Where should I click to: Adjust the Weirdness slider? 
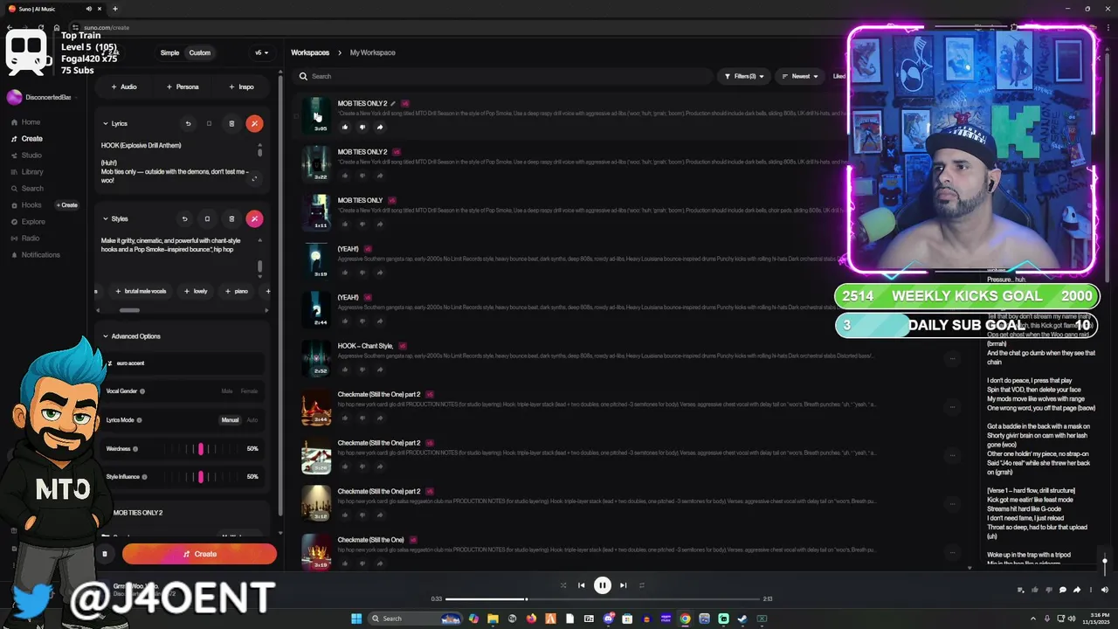(202, 449)
